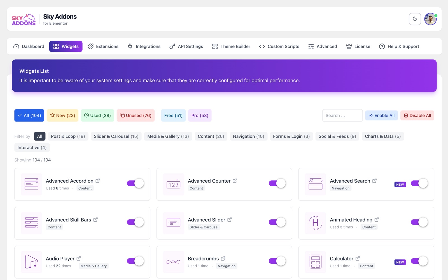
Task: Click the Advanced Accordion widget icon
Action: (31, 184)
